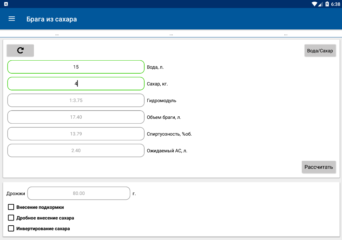Click the Спиртуозность, %об. label

tap(169, 134)
